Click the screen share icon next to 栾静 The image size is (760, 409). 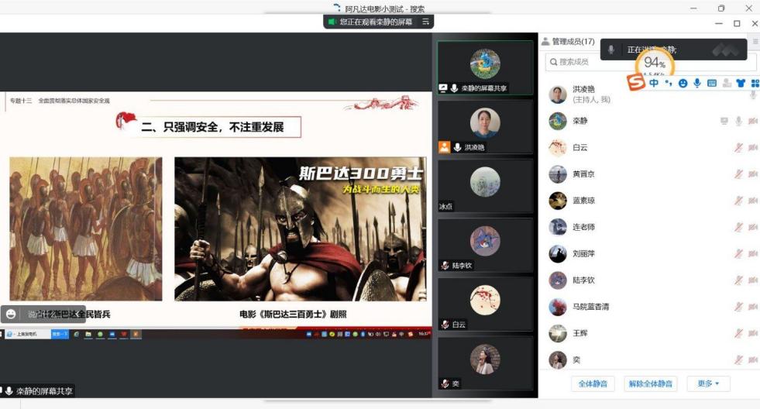point(724,121)
